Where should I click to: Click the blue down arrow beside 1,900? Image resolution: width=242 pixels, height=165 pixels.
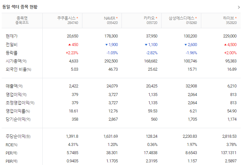[x=106, y=45]
